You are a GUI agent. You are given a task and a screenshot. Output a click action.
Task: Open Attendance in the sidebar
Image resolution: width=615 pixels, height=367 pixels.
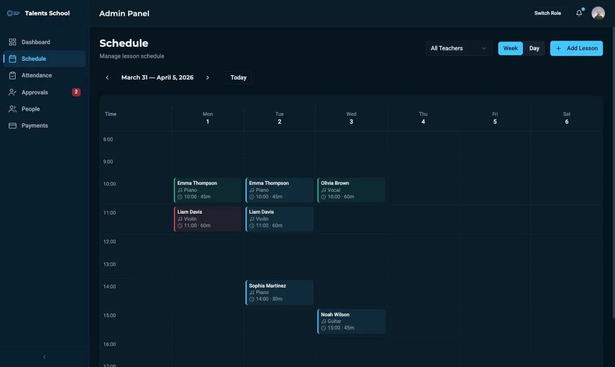pyautogui.click(x=44, y=75)
